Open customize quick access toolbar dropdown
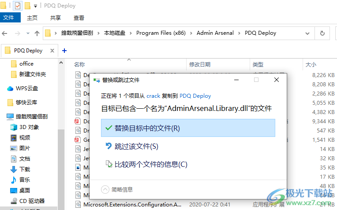The width and height of the screenshot is (337, 210). [35, 6]
